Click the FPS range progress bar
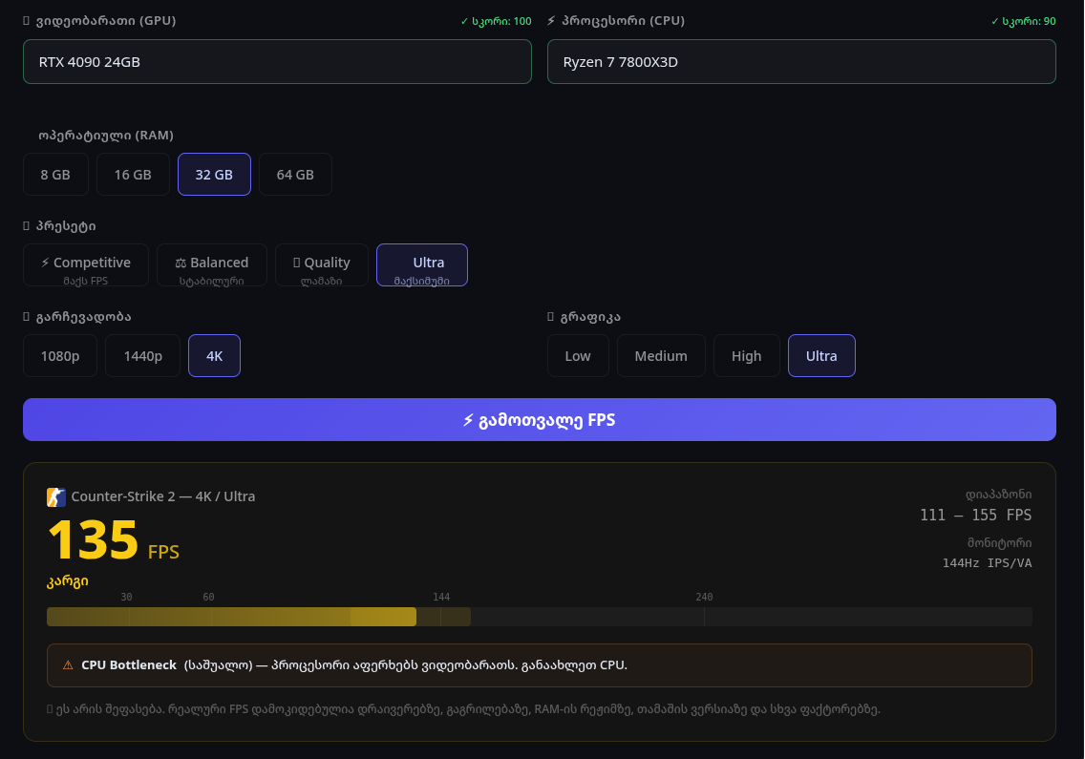1085x759 pixels. click(540, 617)
